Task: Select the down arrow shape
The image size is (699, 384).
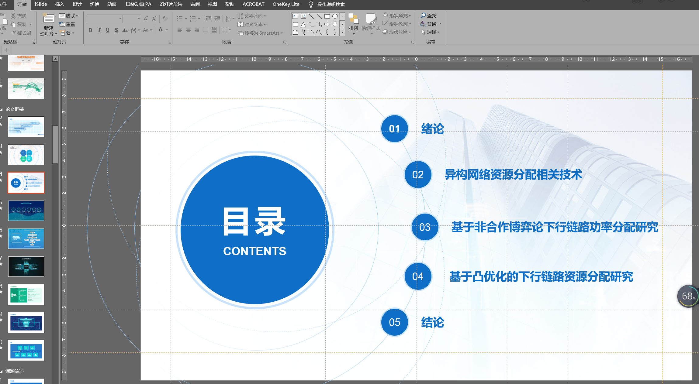Action: [335, 24]
